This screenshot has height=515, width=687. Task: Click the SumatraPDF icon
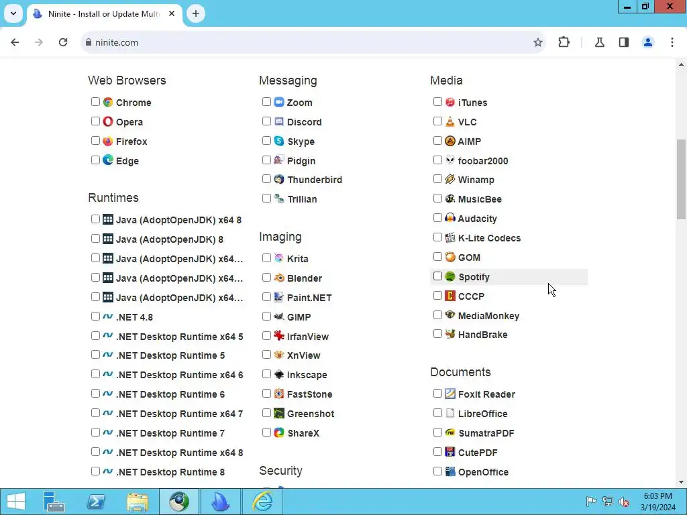(x=450, y=433)
